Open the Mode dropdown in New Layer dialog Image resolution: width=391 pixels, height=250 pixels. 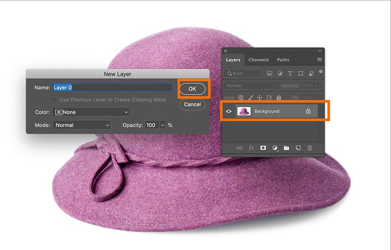(x=81, y=125)
